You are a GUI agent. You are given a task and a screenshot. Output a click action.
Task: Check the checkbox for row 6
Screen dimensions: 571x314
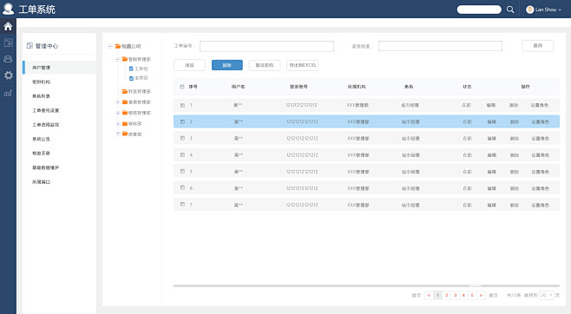coord(182,187)
